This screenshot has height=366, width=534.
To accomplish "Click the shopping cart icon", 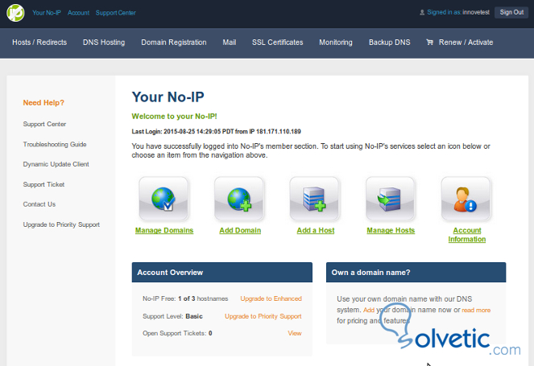I will coord(430,42).
